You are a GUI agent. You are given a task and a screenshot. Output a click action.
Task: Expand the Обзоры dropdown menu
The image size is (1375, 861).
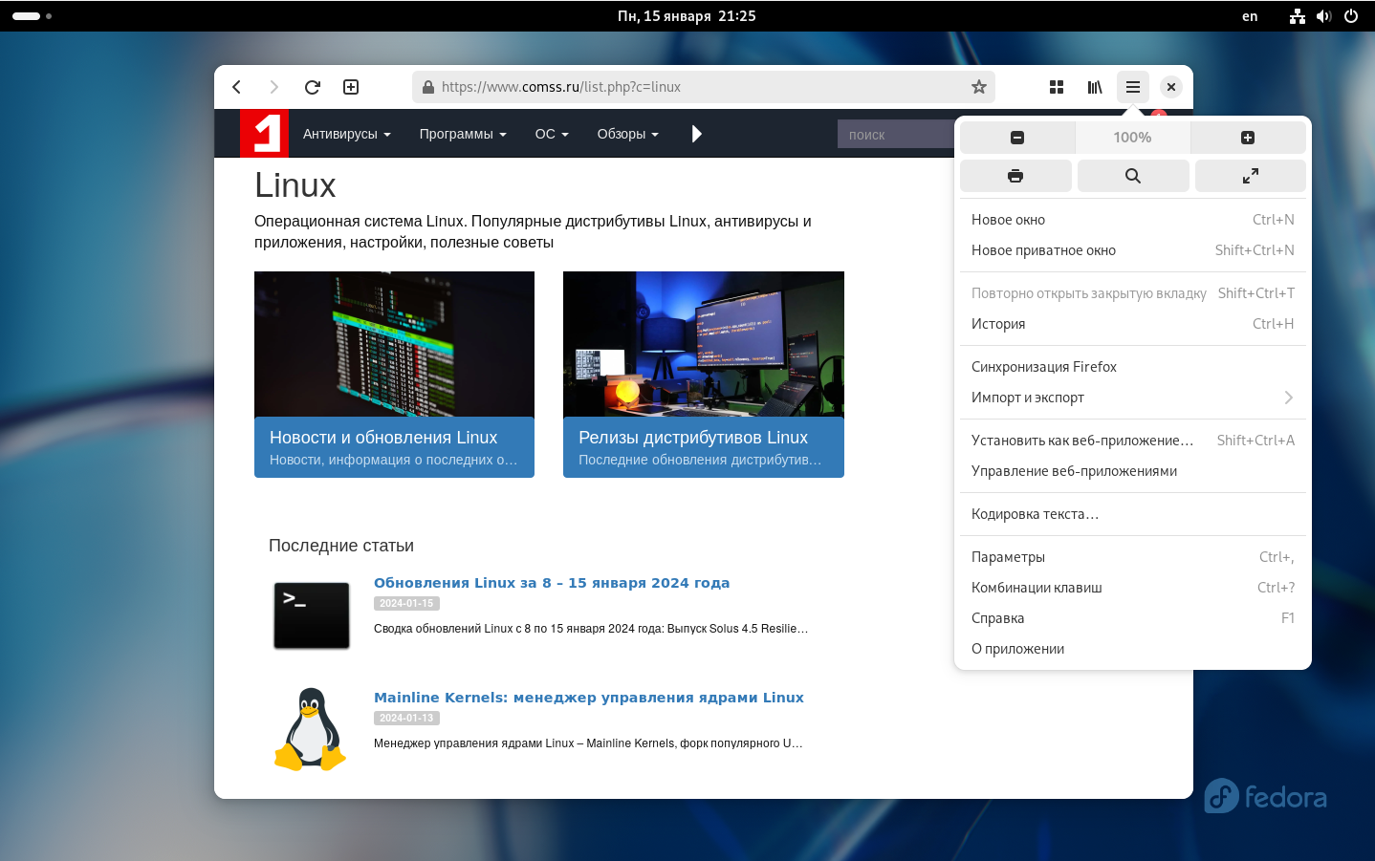tap(628, 134)
